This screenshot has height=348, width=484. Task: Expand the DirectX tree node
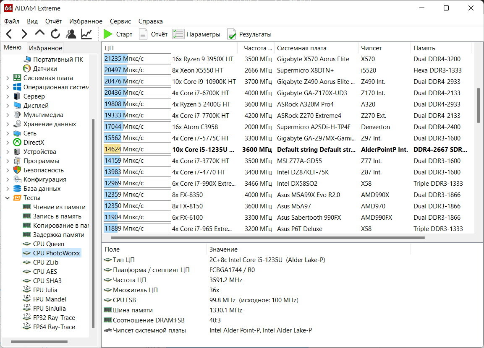pos(8,143)
